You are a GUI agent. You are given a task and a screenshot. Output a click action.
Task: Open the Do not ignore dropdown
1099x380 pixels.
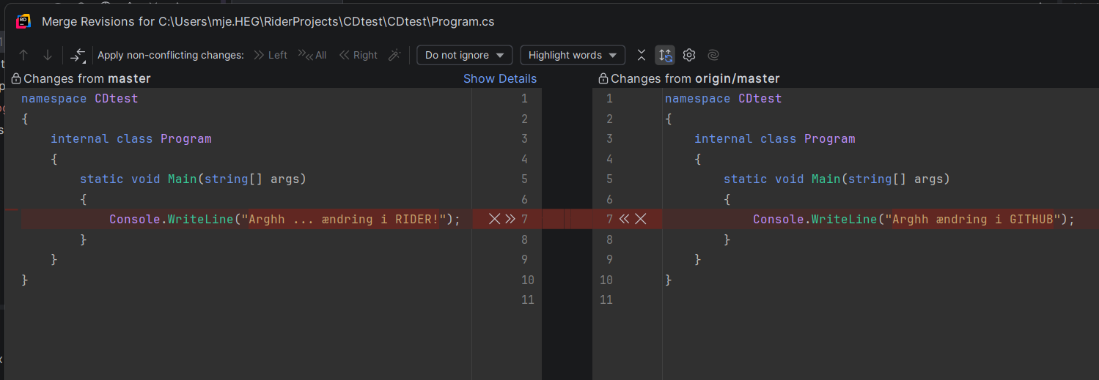(x=465, y=55)
